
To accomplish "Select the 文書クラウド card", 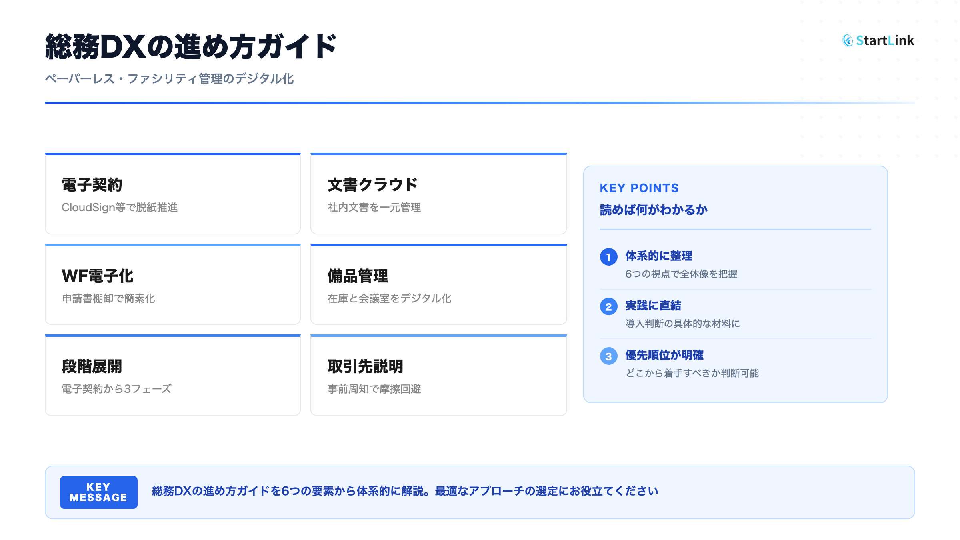I will pyautogui.click(x=438, y=194).
